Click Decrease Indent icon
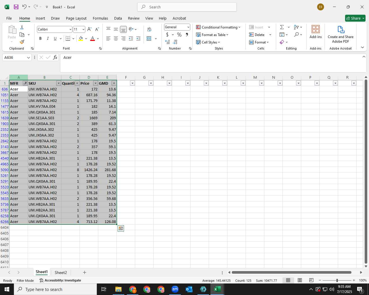Screen dimensions: 369x295 tap(131, 39)
